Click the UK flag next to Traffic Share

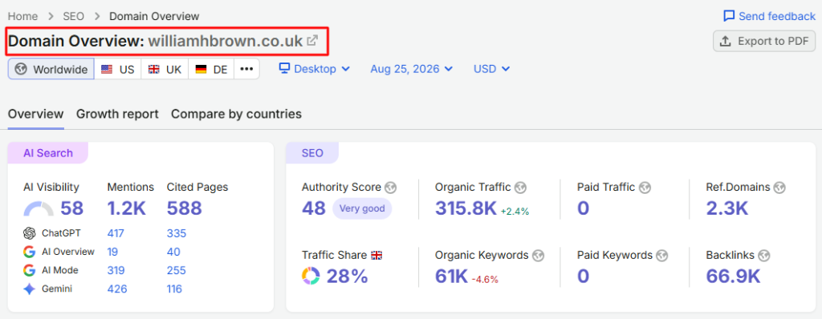[376, 256]
